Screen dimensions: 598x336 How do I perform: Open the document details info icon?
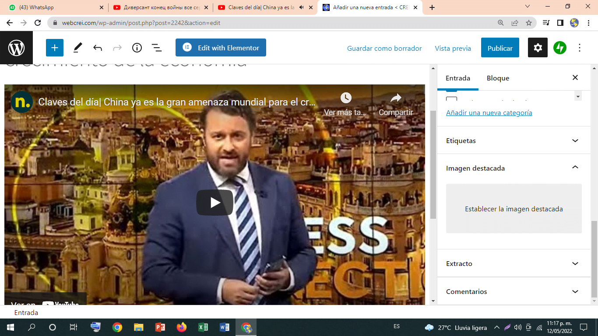(x=137, y=48)
